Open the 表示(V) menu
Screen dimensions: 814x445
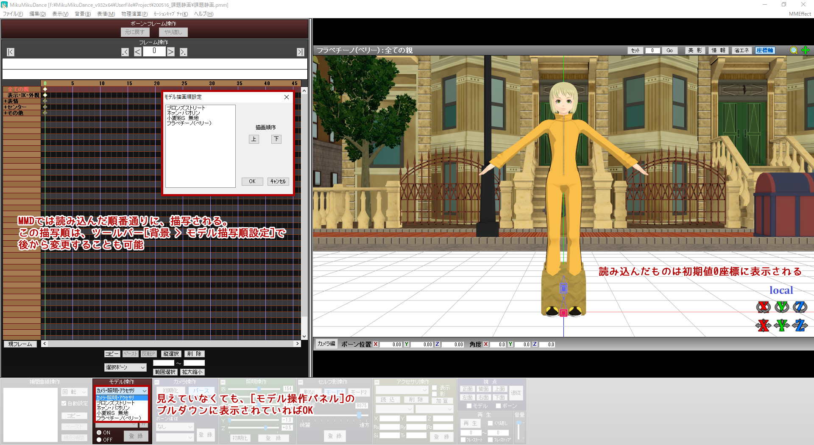pos(60,14)
